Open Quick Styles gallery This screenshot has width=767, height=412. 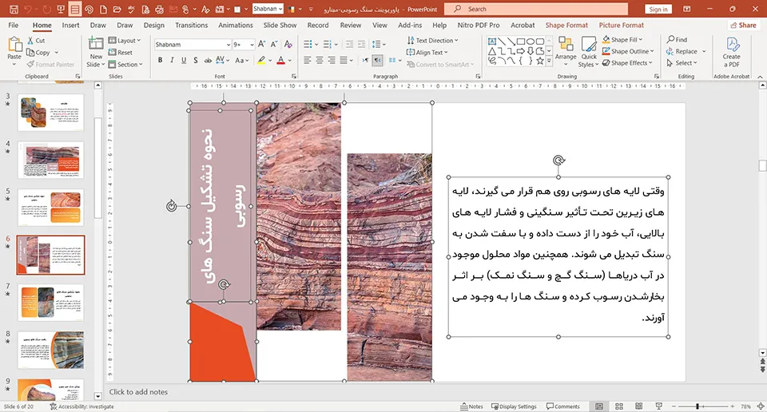[x=589, y=52]
